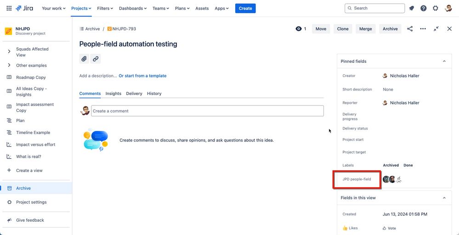Click the Merge button
459x235 pixels.
tap(365, 28)
